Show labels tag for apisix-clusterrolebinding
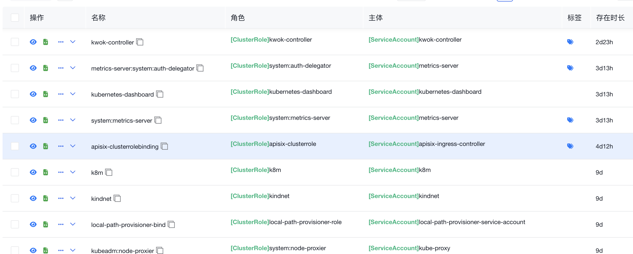The width and height of the screenshot is (633, 254). tap(570, 146)
